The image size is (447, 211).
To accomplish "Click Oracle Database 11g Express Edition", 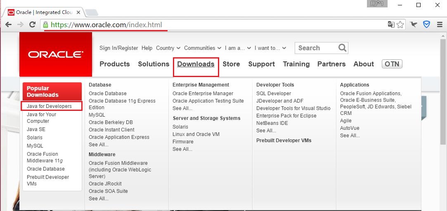I will click(x=122, y=104).
